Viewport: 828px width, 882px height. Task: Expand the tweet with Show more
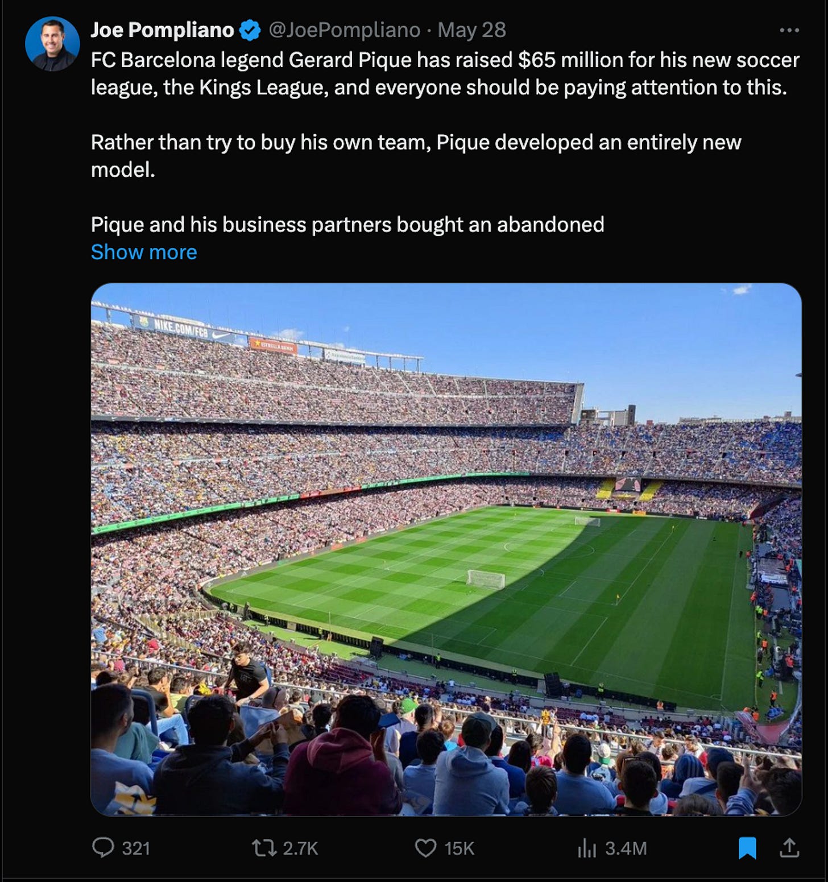point(144,252)
